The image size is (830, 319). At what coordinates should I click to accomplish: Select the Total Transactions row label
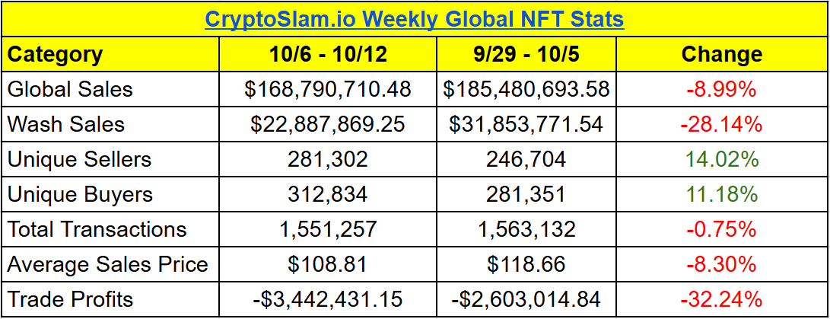tap(97, 229)
